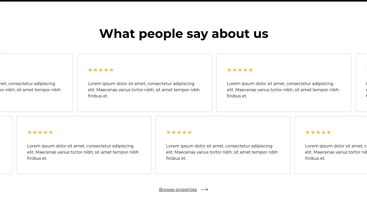This screenshot has width=367, height=200.
Task: Select the middle star in the bottom-left testimonial
Action: (40, 132)
